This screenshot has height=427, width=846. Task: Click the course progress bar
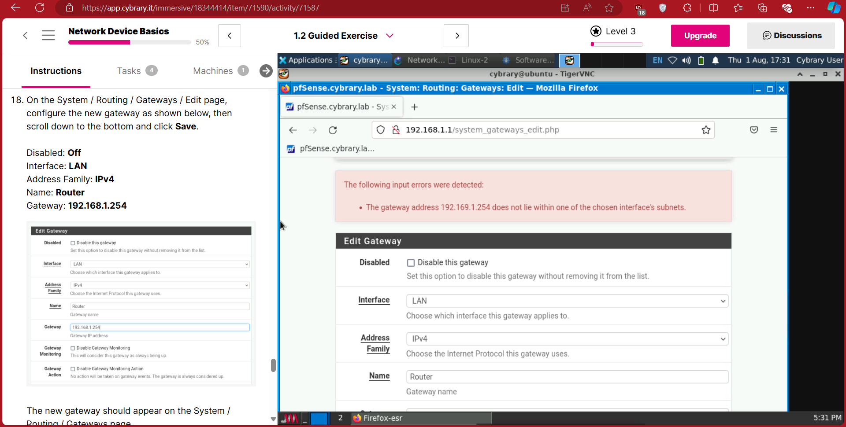point(130,42)
